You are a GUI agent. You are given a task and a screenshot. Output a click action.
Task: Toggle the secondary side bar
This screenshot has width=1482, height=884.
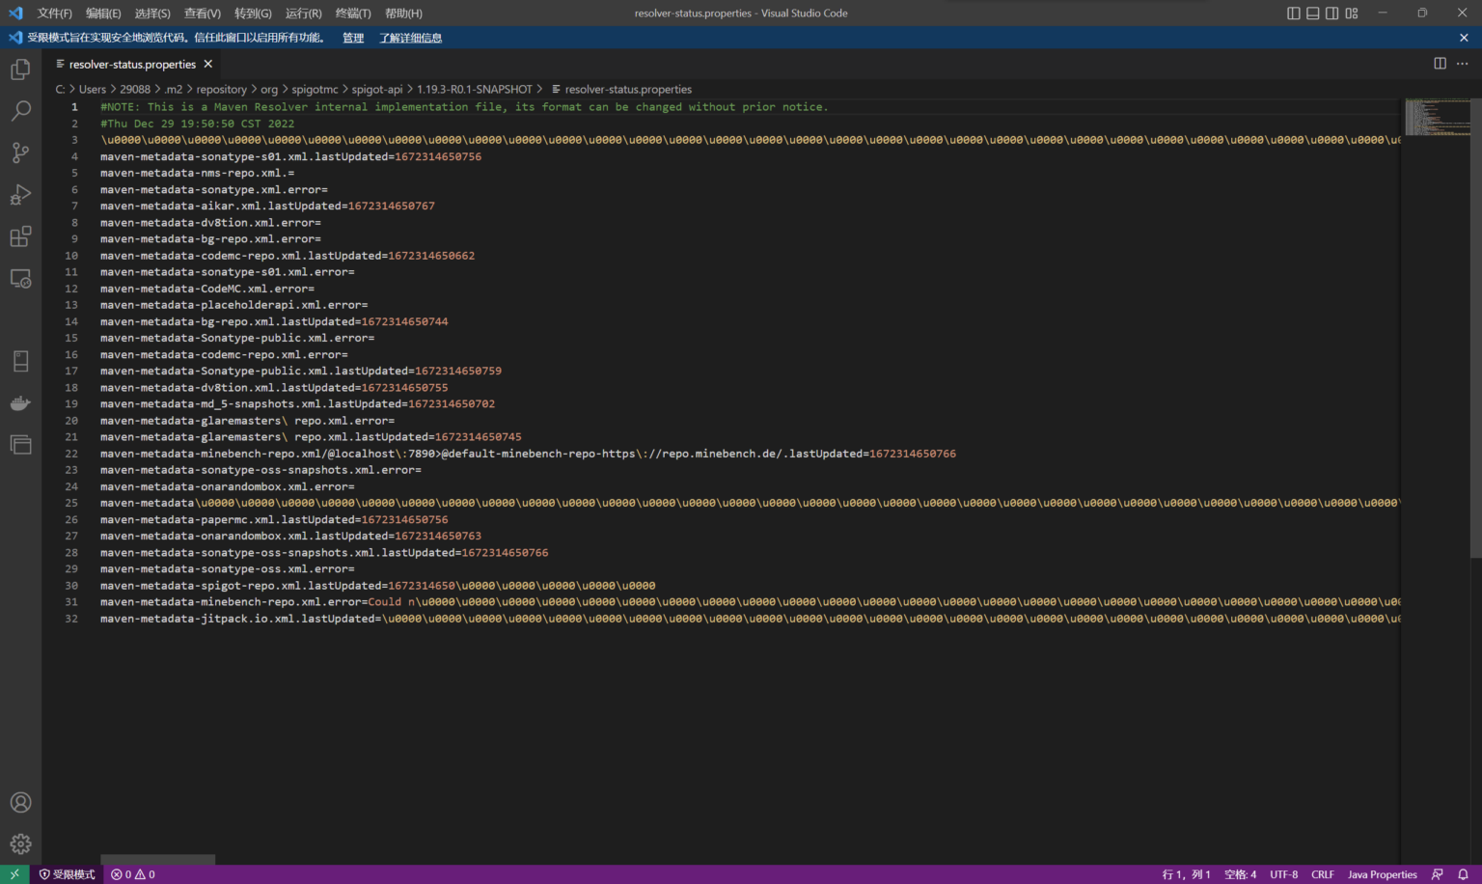pos(1331,13)
